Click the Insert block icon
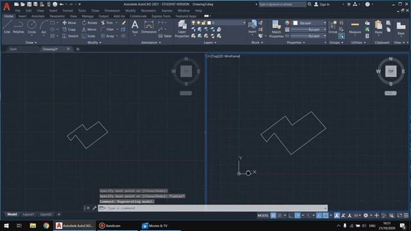This screenshot has height=231, width=411. point(252,27)
